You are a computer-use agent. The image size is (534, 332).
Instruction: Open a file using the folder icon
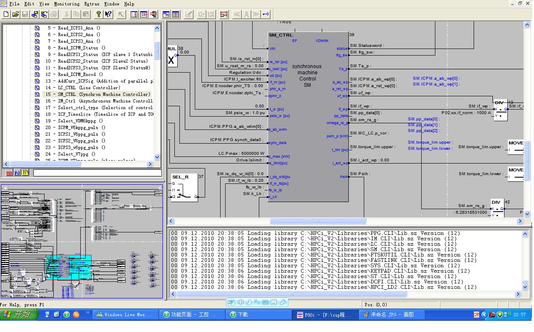[15, 14]
